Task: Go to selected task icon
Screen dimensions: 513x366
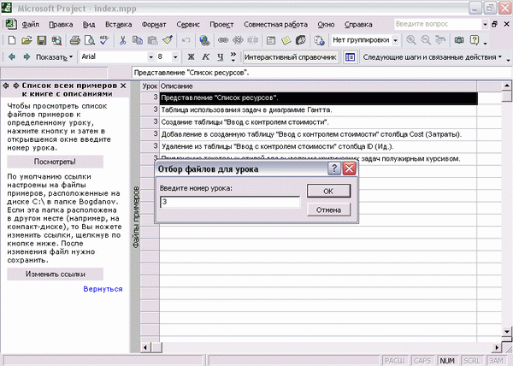Action: [440, 40]
